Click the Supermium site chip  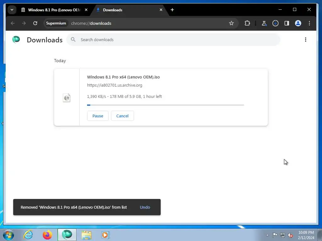point(56,23)
